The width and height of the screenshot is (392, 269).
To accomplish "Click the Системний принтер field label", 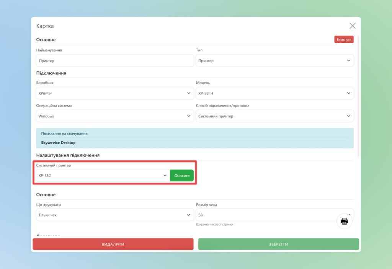I will 54,165.
